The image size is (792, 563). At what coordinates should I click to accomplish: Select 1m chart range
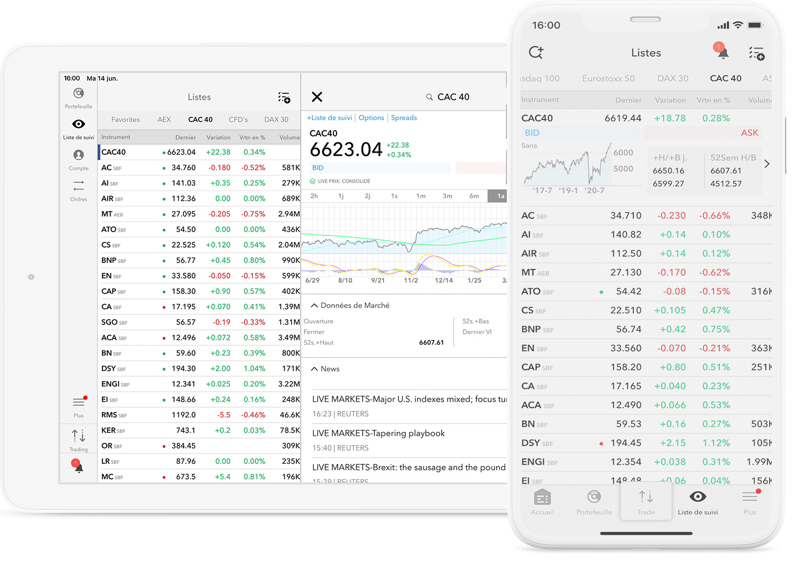pyautogui.click(x=421, y=196)
